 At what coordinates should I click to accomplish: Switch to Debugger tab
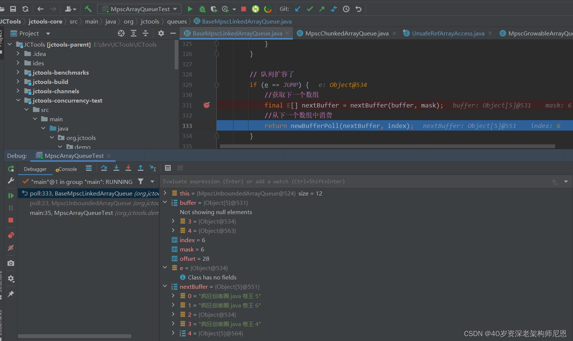tap(35, 169)
